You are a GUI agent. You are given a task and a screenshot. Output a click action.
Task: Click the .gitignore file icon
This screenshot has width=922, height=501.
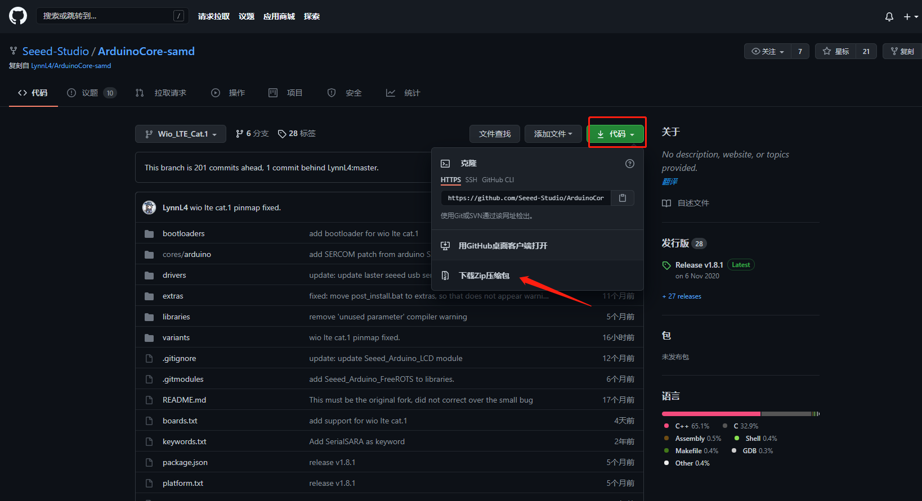(x=149, y=359)
